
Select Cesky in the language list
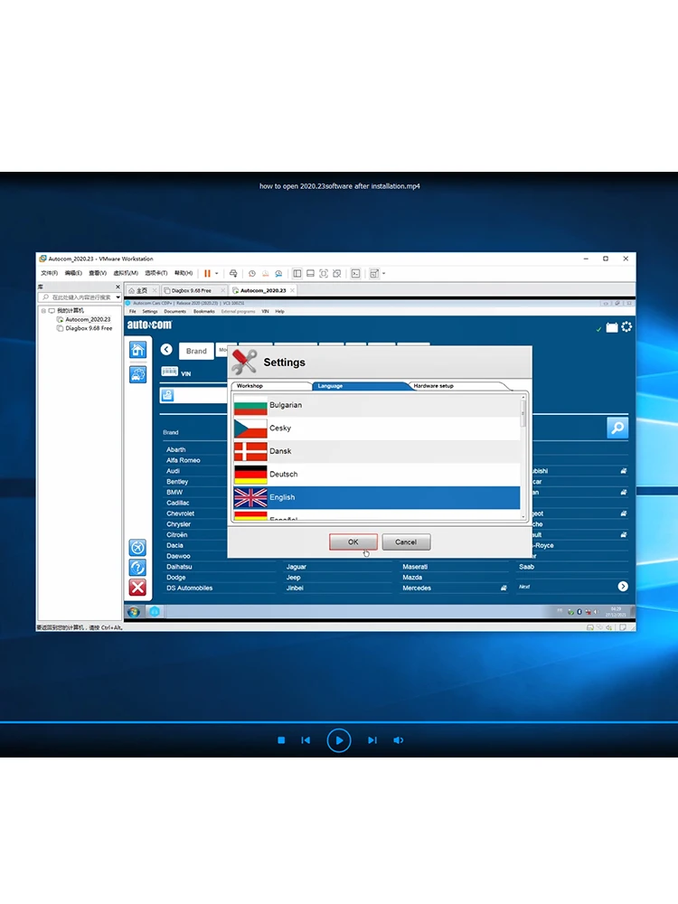tap(376, 428)
